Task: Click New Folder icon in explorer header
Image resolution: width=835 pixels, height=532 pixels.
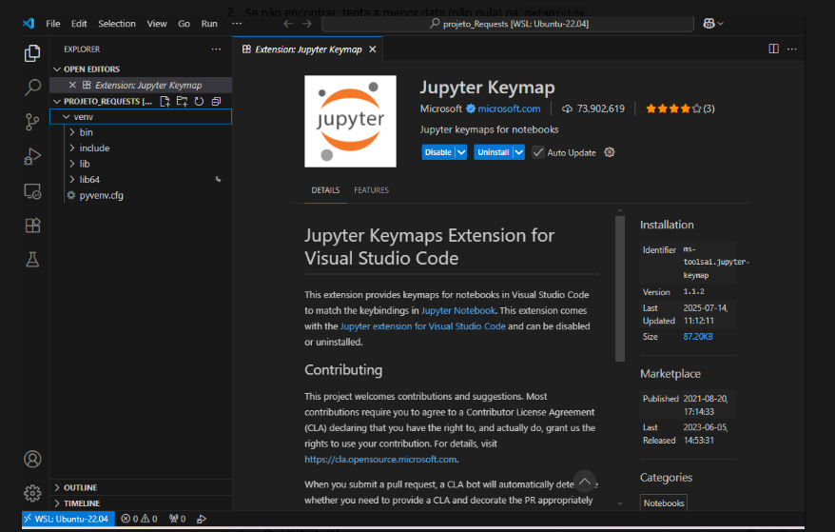Action: pos(183,101)
